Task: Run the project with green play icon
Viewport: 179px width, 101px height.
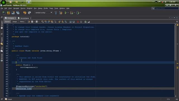Action: click(x=66, y=13)
